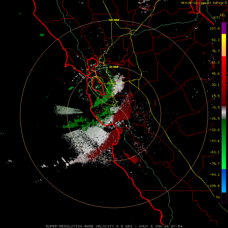Select the -47.6 legend value
The height and width of the screenshot is (228, 228).
(215, 141)
